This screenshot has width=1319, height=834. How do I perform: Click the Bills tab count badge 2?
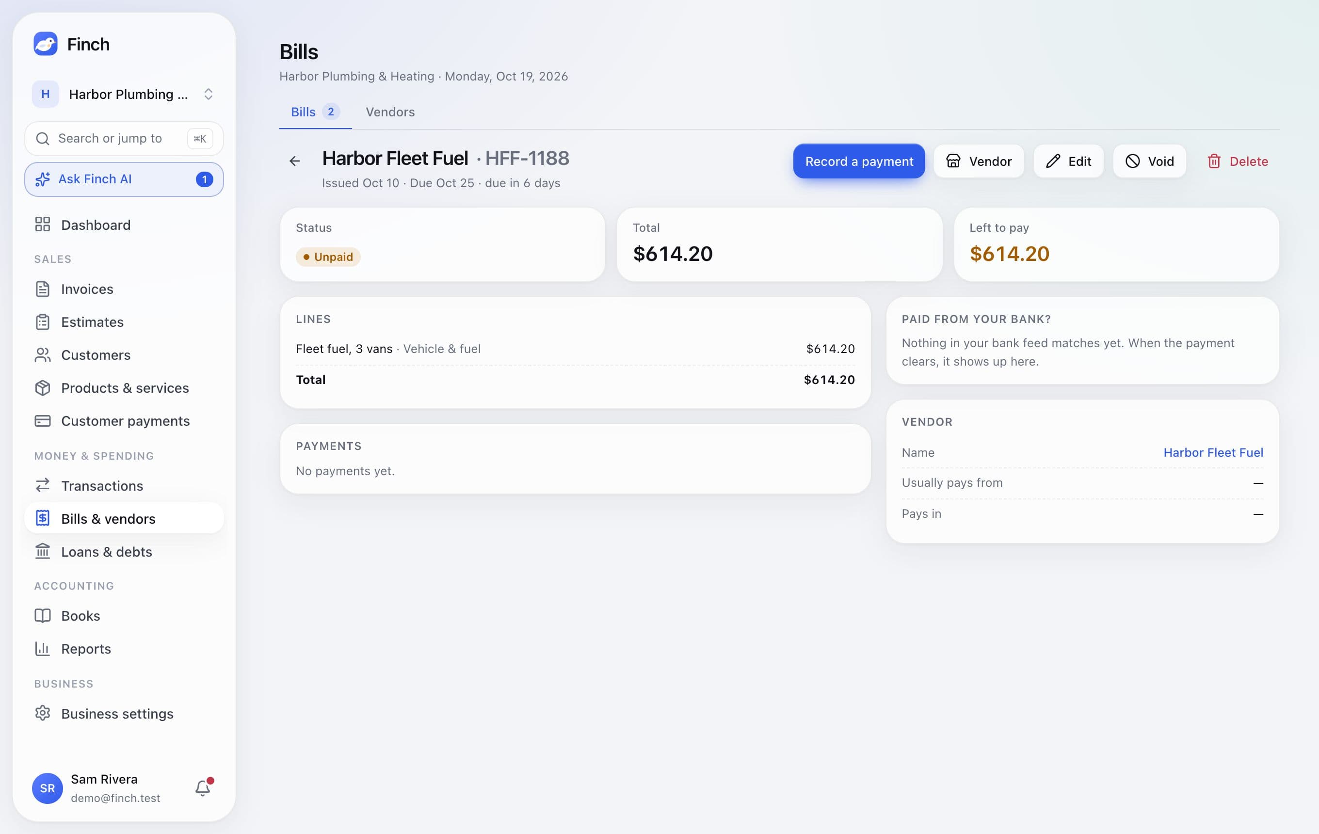(x=331, y=112)
